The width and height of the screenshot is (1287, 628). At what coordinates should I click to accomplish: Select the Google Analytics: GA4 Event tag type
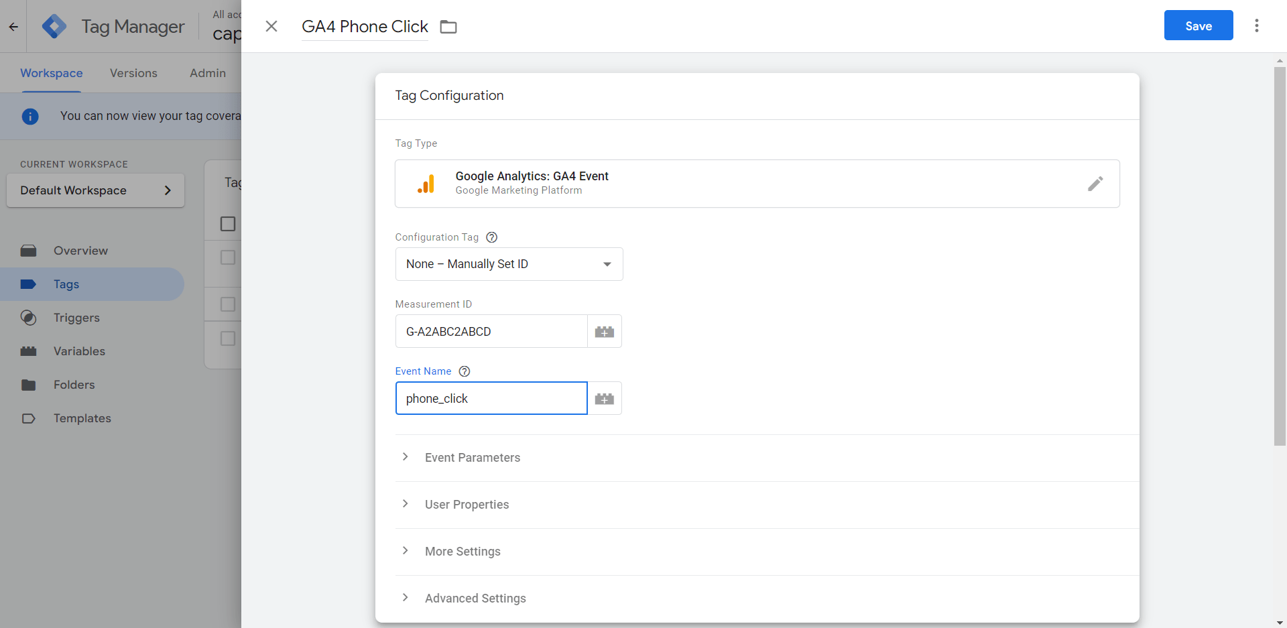757,184
